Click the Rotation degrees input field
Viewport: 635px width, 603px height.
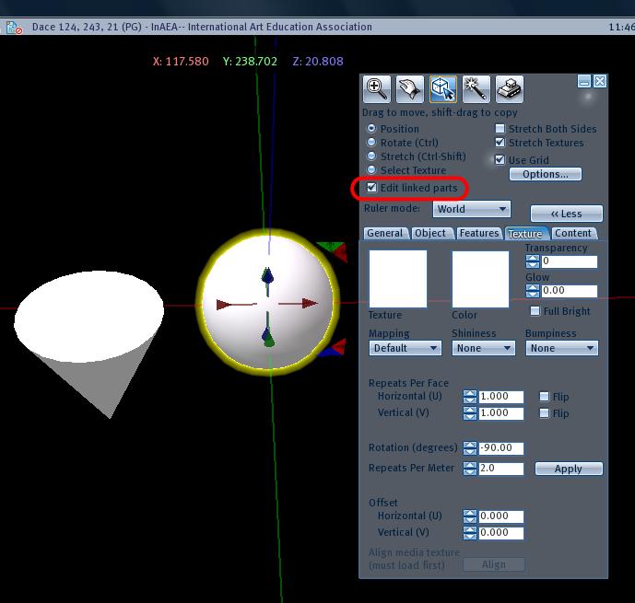pos(501,448)
